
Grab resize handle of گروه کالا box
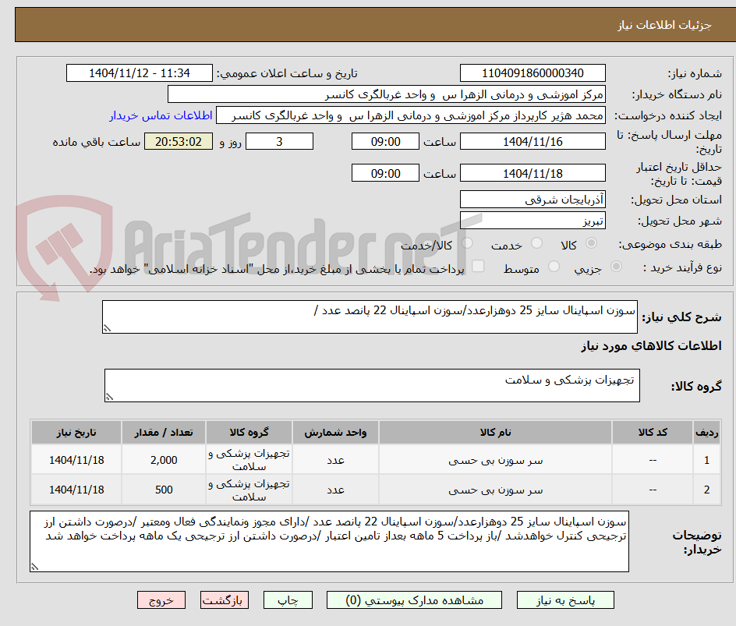[x=109, y=397]
